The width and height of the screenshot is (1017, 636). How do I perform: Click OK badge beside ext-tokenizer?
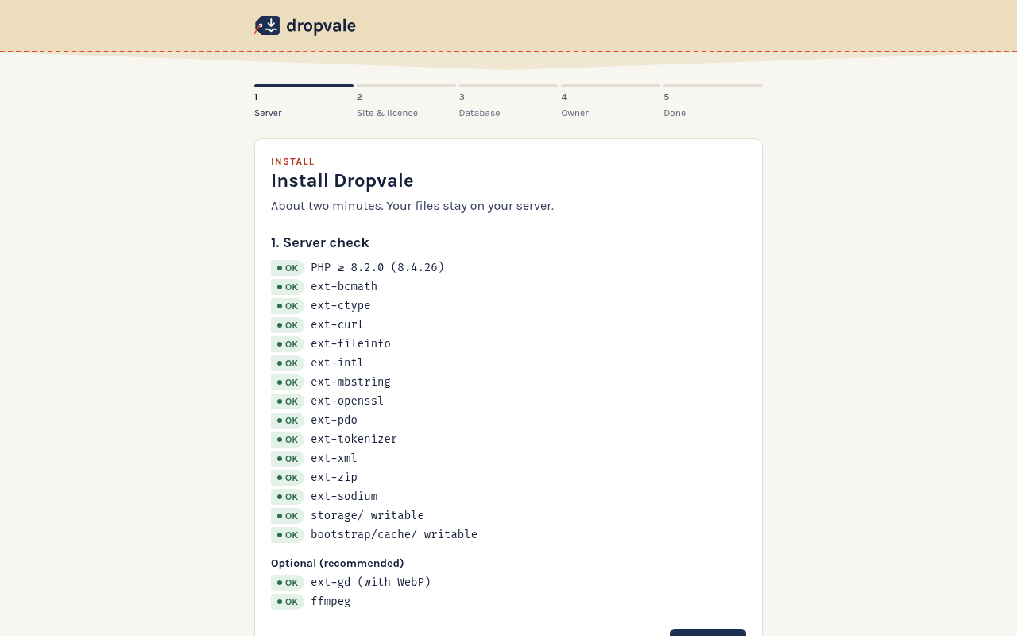tap(288, 440)
